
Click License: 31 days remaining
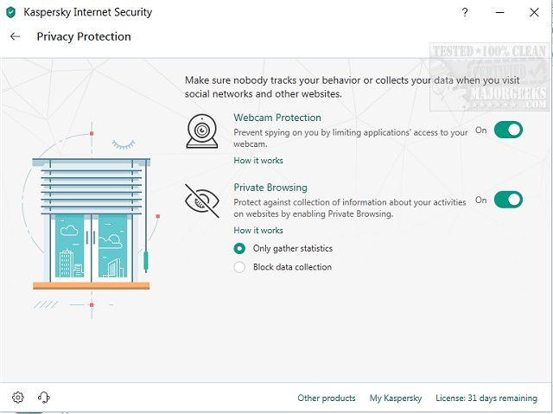(x=486, y=398)
